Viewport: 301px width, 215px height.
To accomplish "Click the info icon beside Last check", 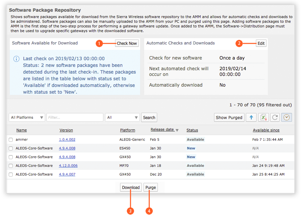I will click(x=16, y=59).
